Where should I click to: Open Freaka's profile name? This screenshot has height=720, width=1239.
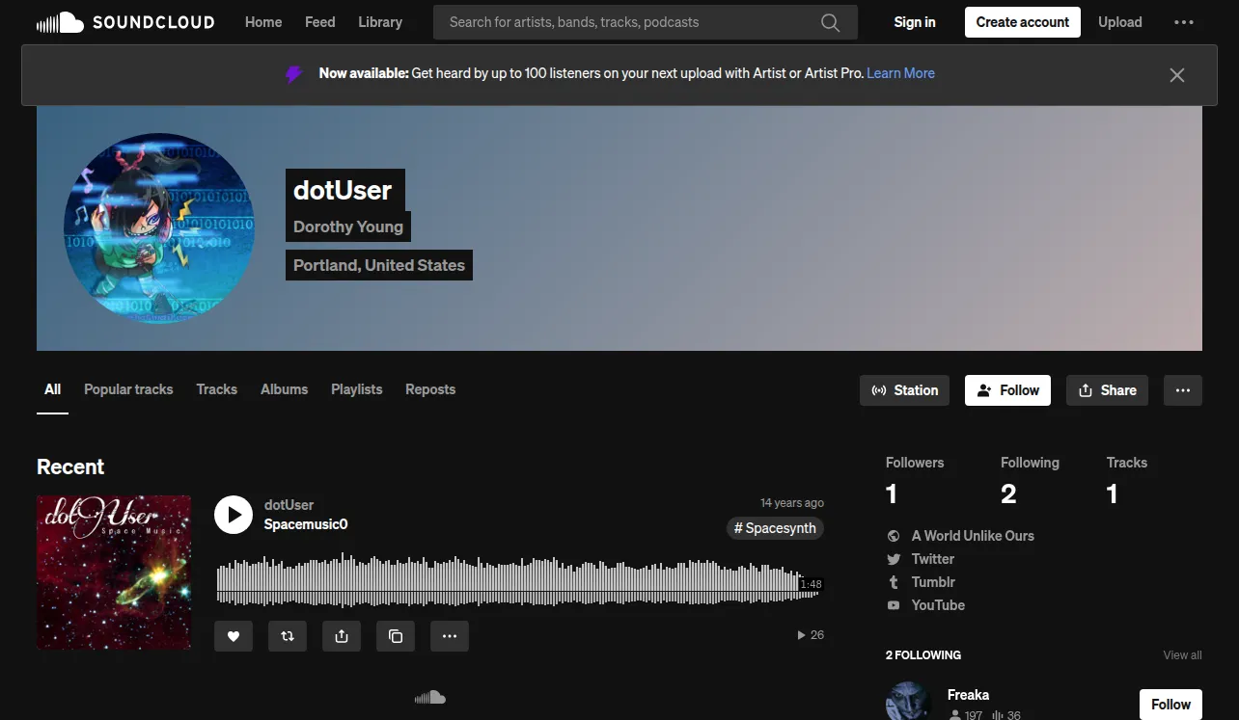[x=968, y=695]
